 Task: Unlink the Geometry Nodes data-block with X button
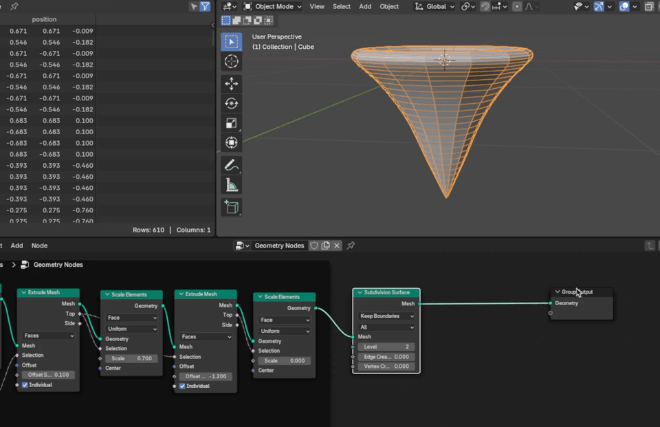click(x=337, y=245)
